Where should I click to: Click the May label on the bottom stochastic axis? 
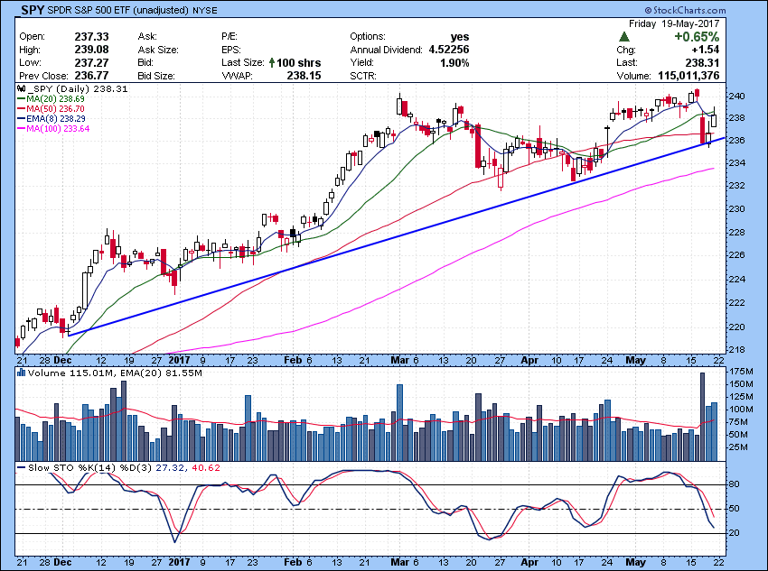(636, 562)
